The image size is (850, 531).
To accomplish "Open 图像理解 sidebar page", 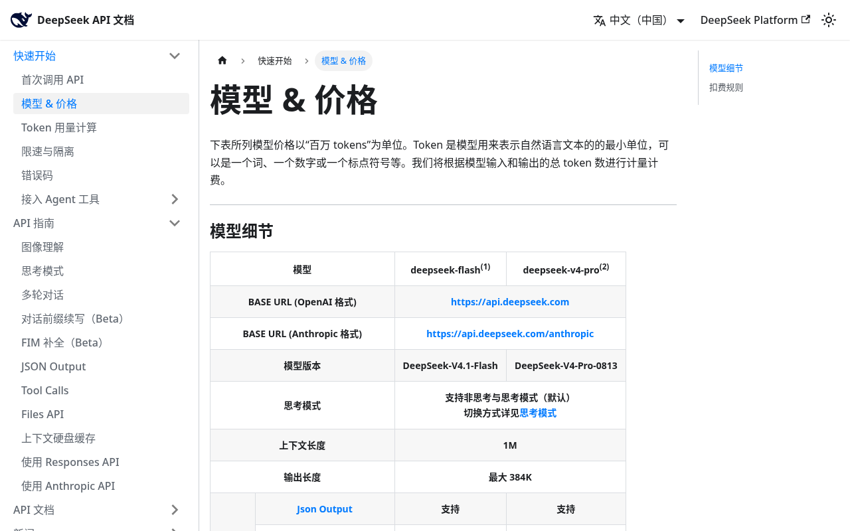I will point(101,247).
